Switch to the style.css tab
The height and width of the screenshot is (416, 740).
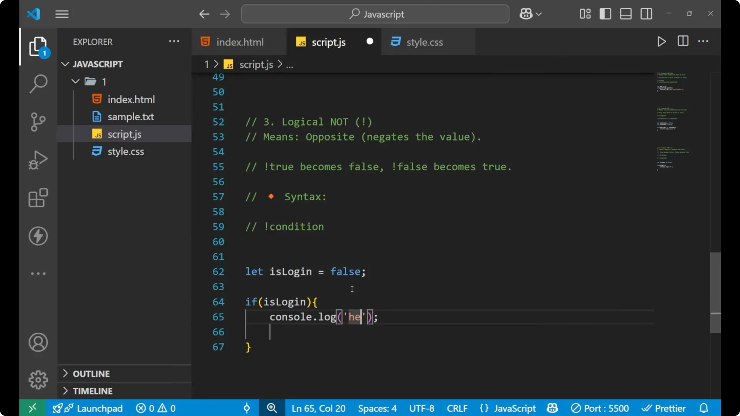pos(425,42)
